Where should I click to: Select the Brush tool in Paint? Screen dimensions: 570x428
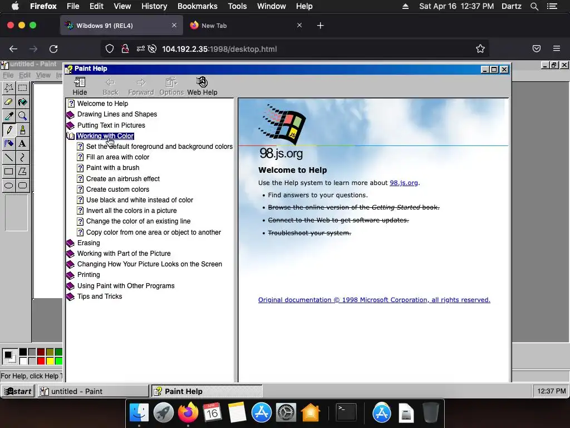[22, 130]
